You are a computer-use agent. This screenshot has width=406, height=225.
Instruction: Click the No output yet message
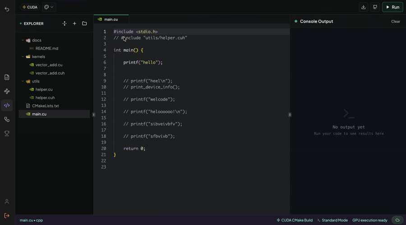tap(349, 127)
